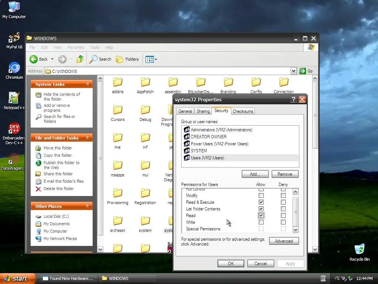378x284 pixels.
Task: Cancel the system32 Properties dialog
Action: (x=261, y=263)
